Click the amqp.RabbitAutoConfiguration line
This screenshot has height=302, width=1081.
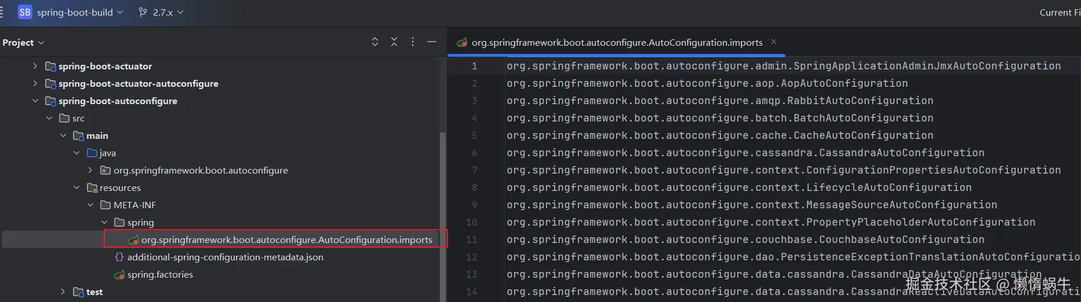[720, 101]
